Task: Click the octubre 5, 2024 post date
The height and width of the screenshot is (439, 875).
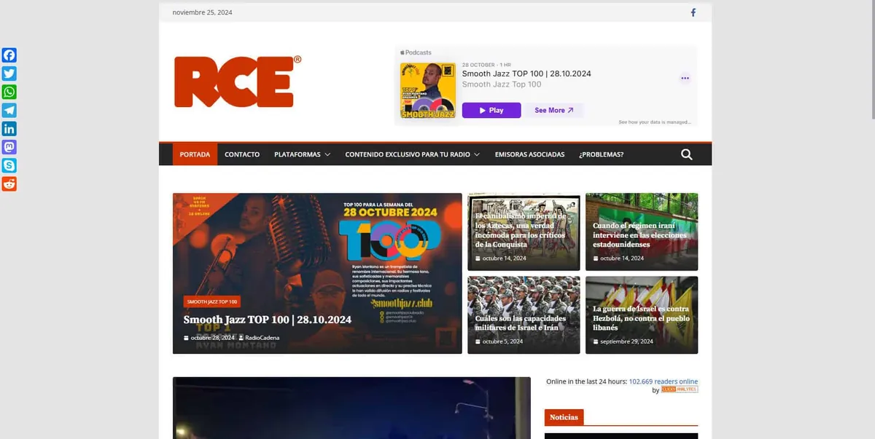Action: point(502,341)
